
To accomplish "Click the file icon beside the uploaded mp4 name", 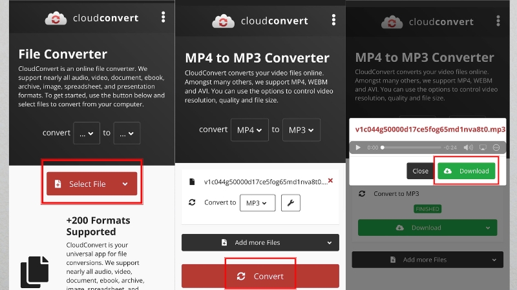I will click(x=192, y=182).
